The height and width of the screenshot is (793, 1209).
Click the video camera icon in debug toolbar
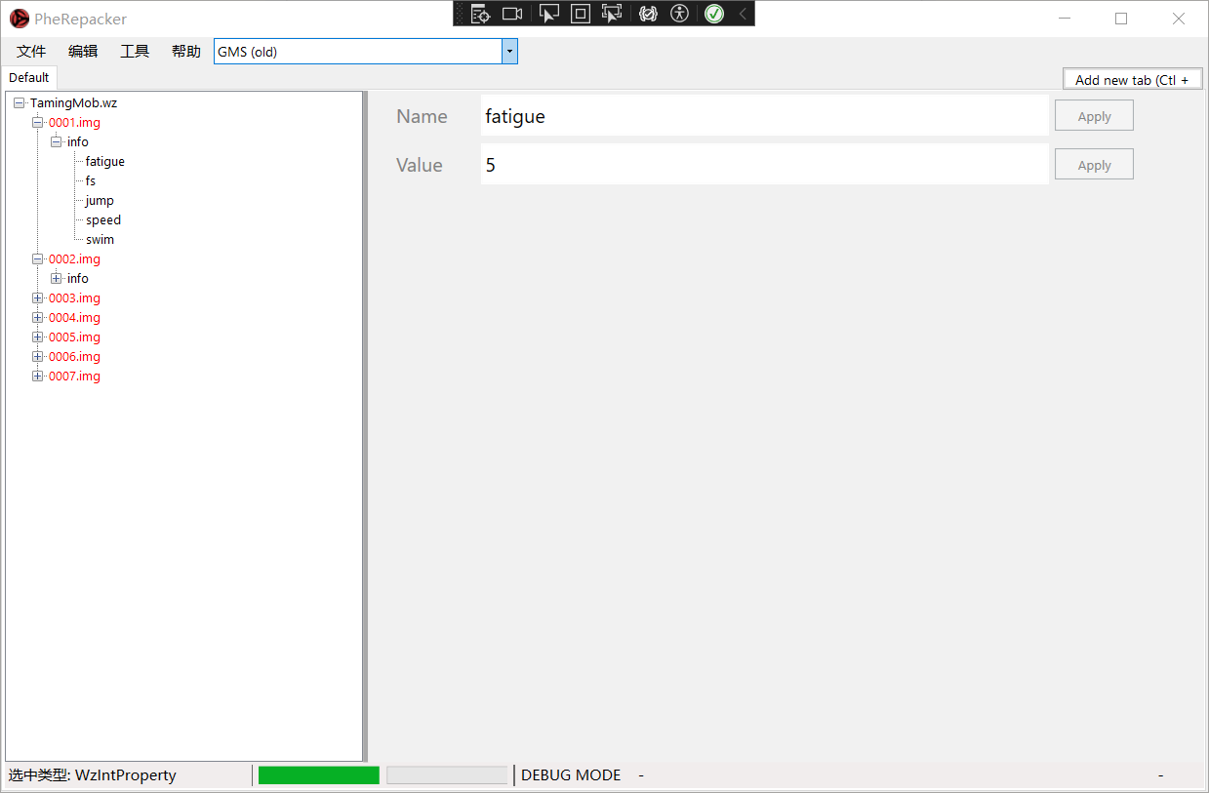[512, 14]
